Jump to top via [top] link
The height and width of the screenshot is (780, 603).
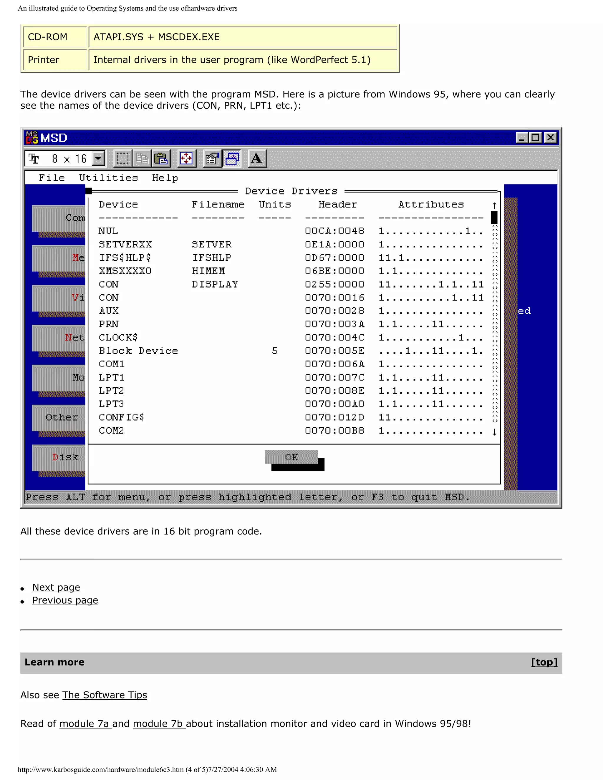[544, 662]
